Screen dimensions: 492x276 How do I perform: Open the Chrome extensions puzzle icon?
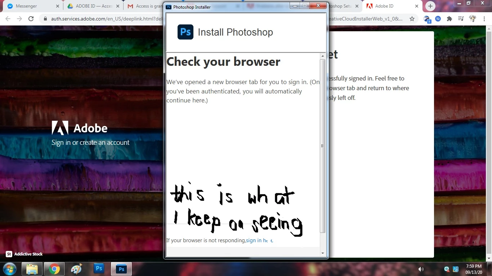(x=449, y=19)
